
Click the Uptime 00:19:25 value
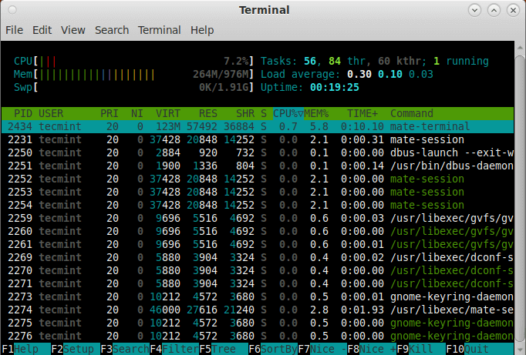(335, 88)
